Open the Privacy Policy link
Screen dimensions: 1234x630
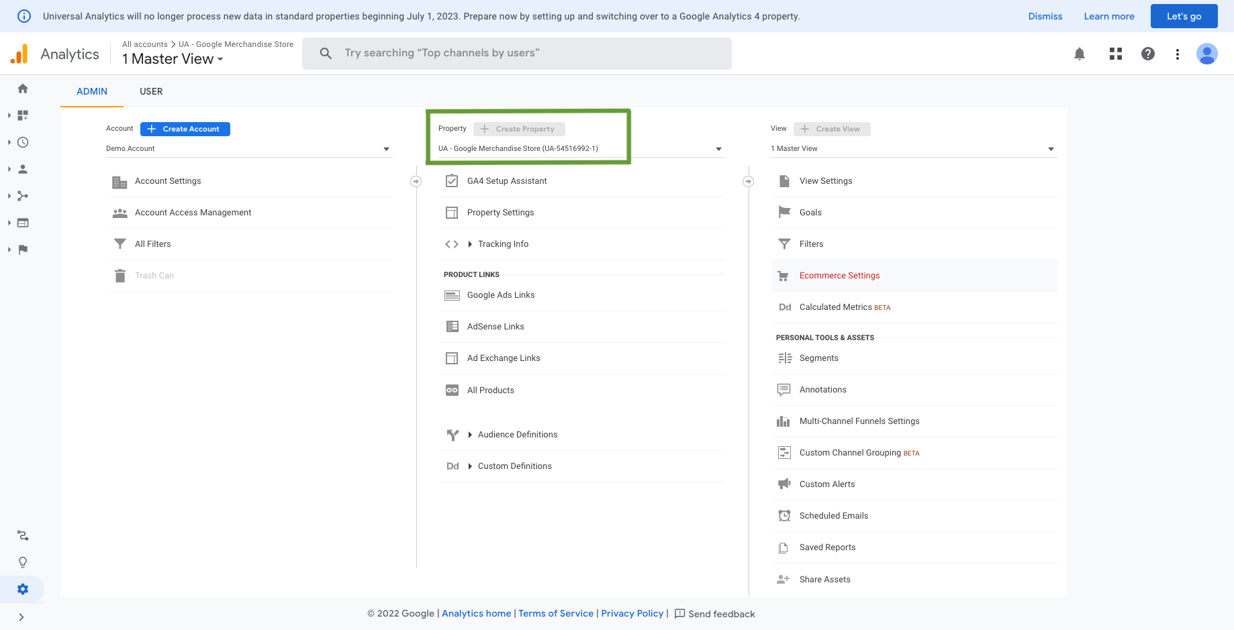632,613
